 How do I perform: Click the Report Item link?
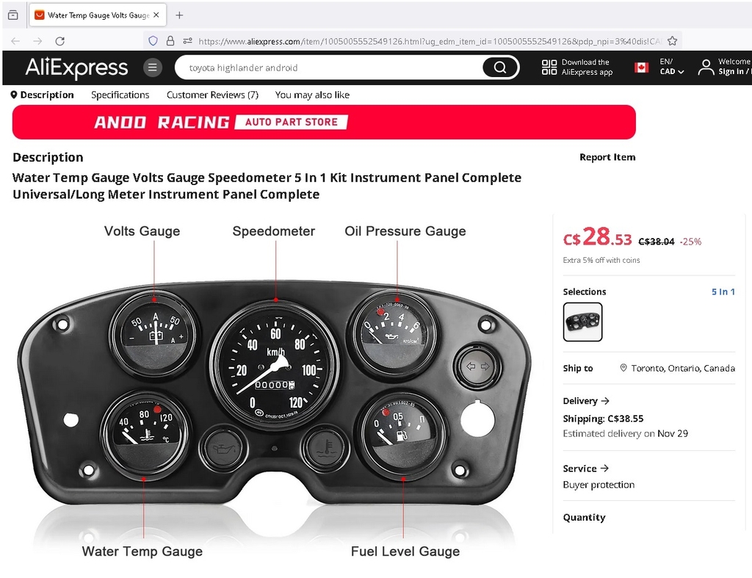click(x=607, y=157)
